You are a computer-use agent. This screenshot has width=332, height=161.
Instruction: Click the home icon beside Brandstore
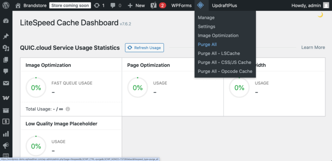point(18,5)
